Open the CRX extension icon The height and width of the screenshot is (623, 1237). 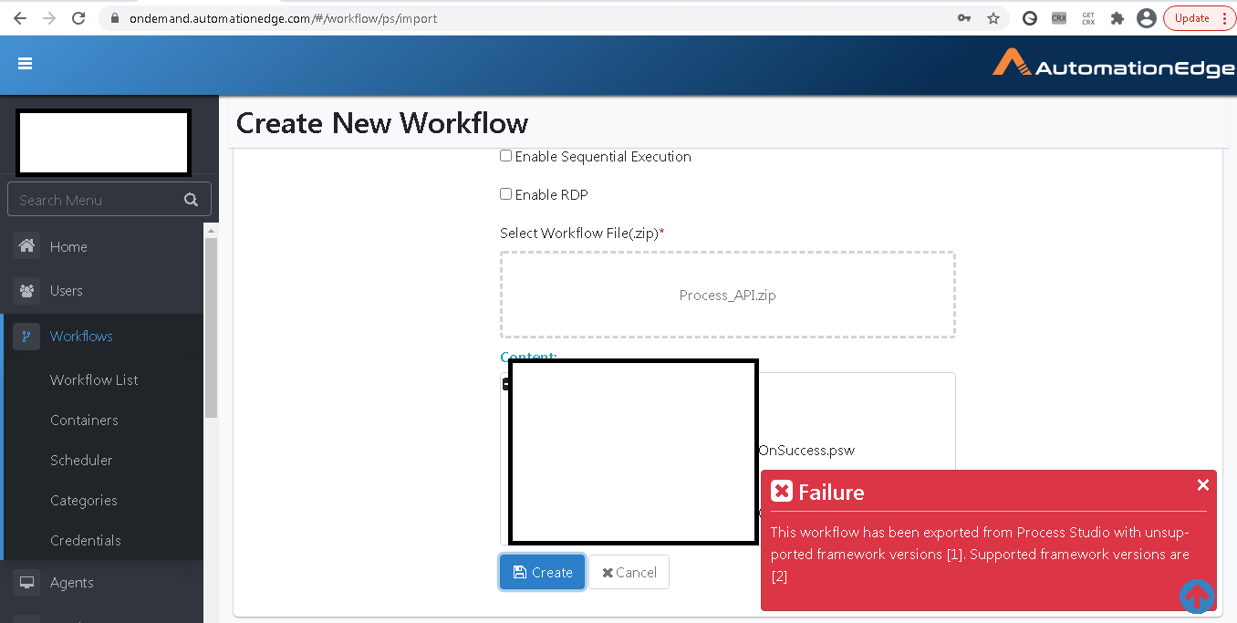[1059, 18]
